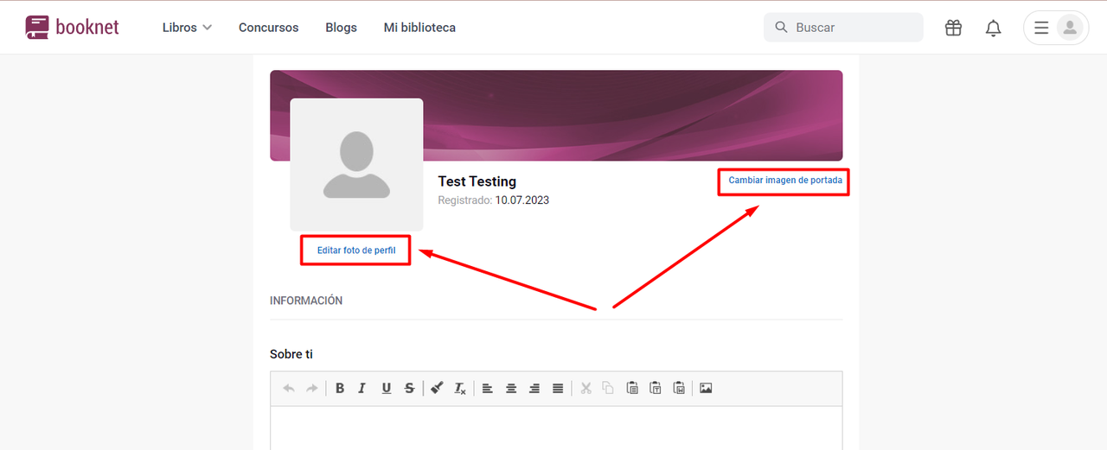The height and width of the screenshot is (450, 1107).
Task: Select the copy formatting brush
Action: (x=437, y=389)
